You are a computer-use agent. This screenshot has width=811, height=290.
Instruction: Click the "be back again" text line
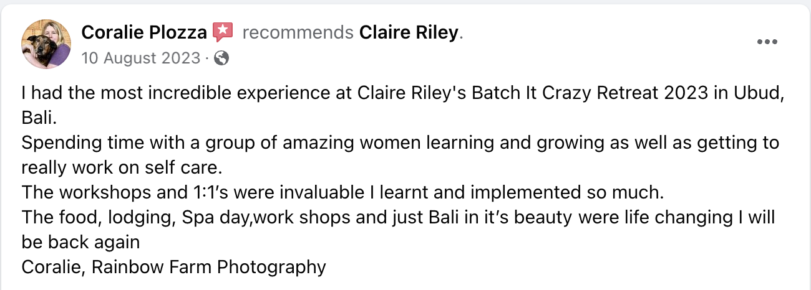80,242
